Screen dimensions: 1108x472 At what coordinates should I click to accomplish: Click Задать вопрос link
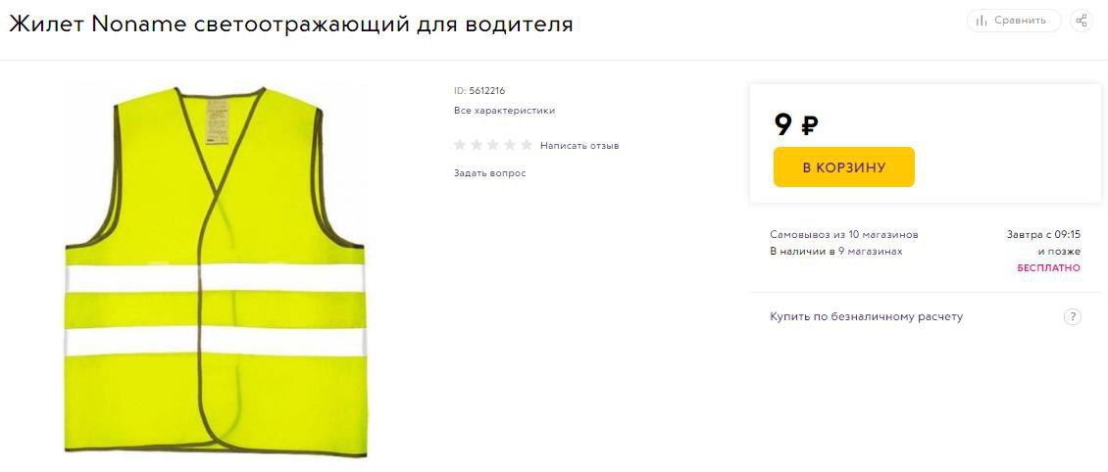(x=489, y=173)
